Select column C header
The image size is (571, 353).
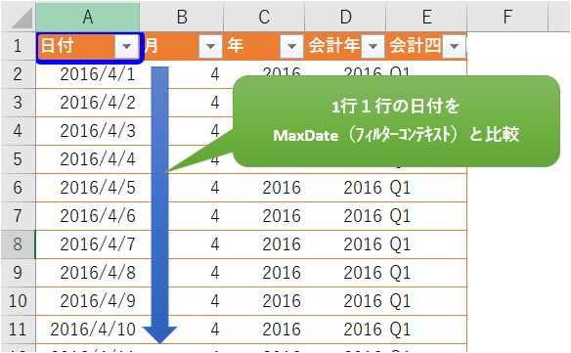click(x=264, y=17)
